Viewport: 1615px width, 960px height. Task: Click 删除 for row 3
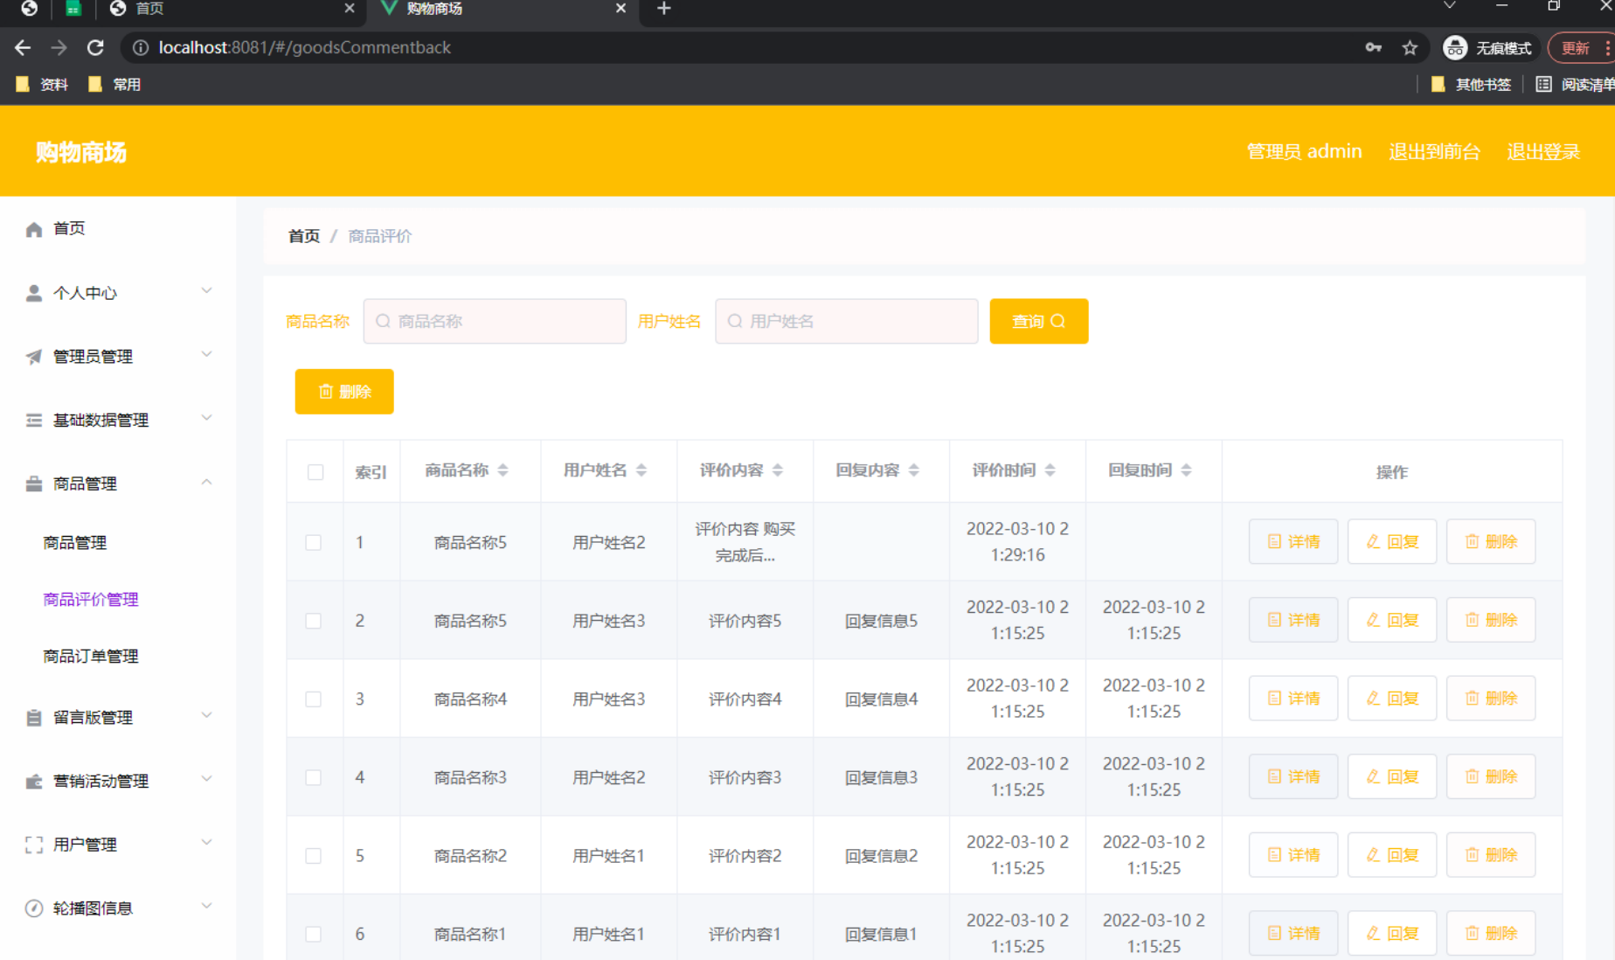pyautogui.click(x=1491, y=699)
